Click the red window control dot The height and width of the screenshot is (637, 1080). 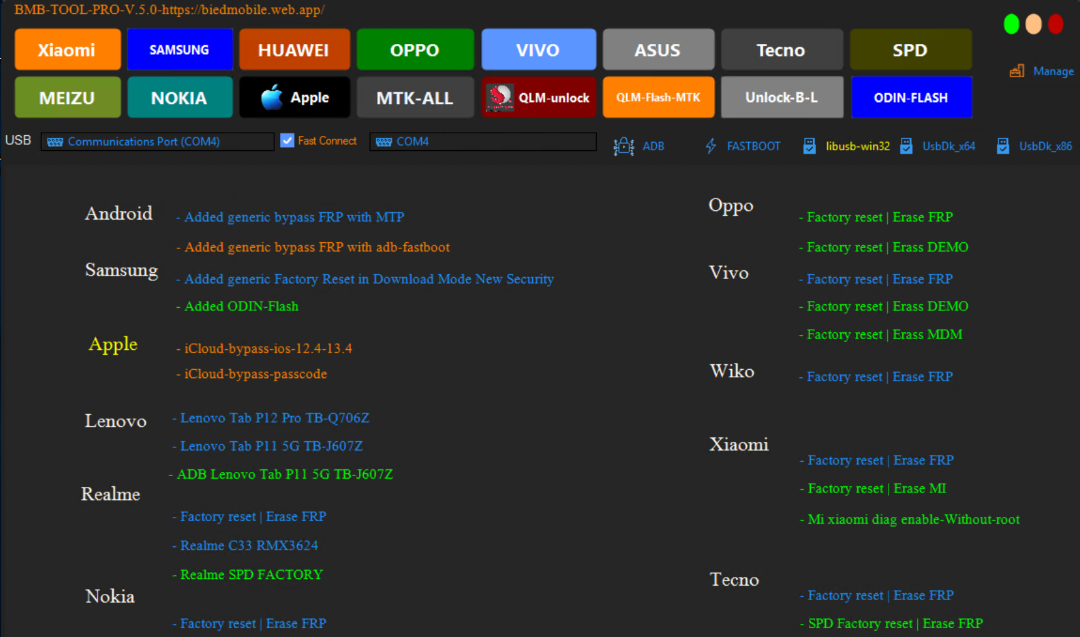1056,24
